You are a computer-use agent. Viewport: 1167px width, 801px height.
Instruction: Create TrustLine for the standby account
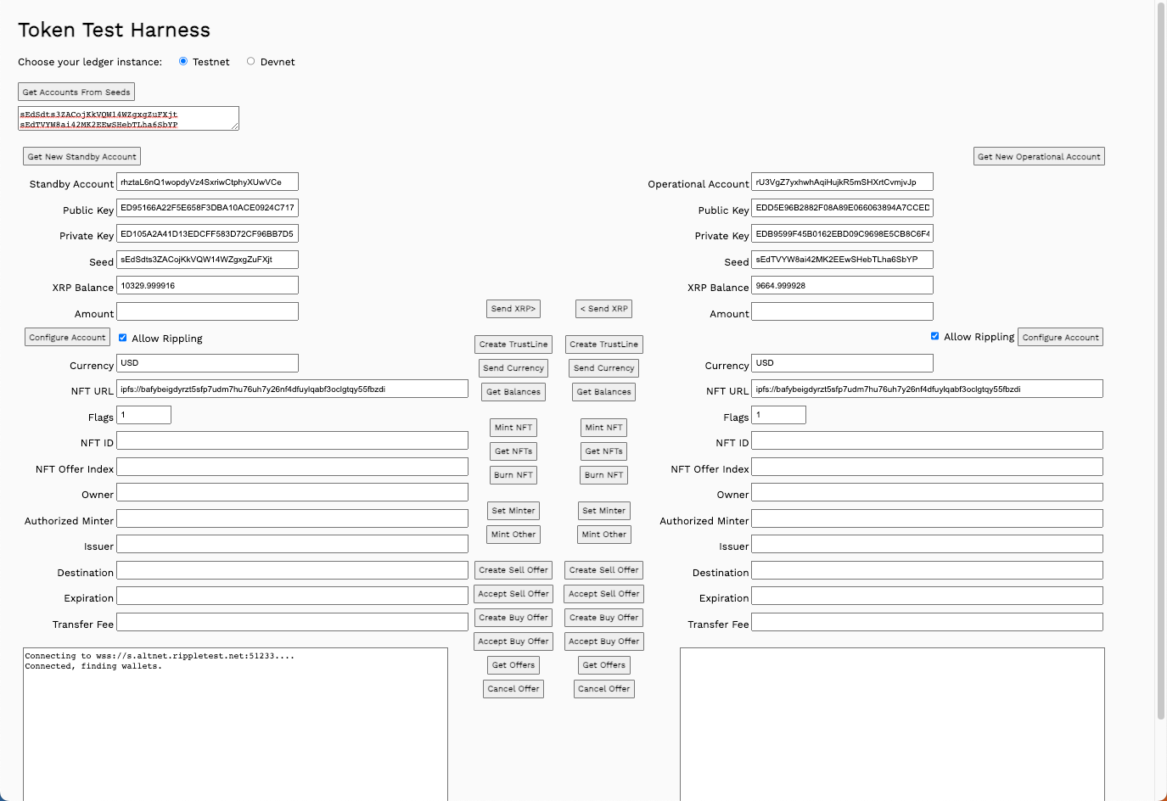[x=513, y=344]
